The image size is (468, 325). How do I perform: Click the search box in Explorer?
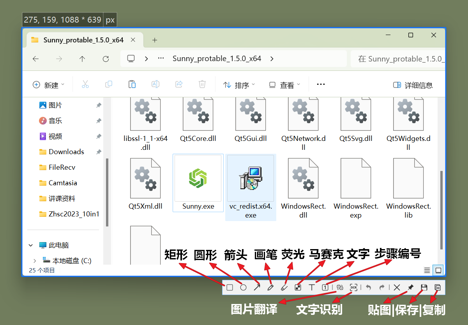coord(397,59)
